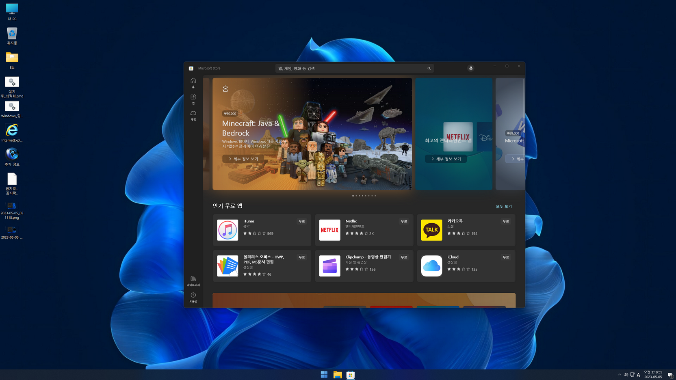Click the 무료 button for Polaris Office
This screenshot has height=380, width=676.
[301, 257]
